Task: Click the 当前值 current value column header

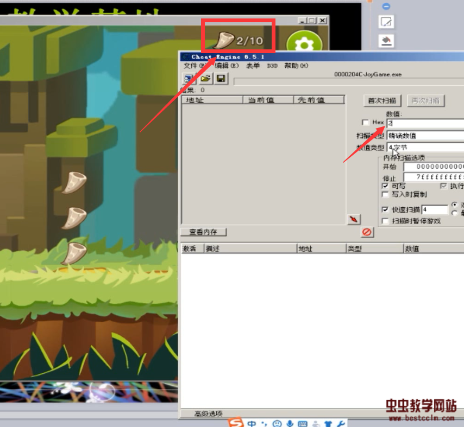Action: click(x=268, y=100)
